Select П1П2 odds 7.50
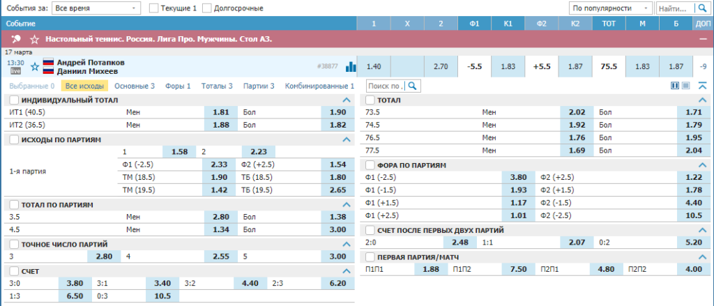714x306 pixels. coord(519,269)
